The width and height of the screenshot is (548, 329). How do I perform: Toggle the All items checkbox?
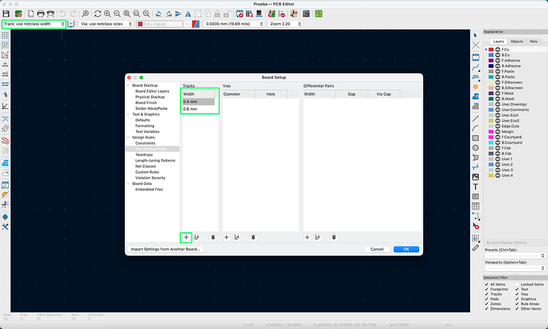[487, 284]
